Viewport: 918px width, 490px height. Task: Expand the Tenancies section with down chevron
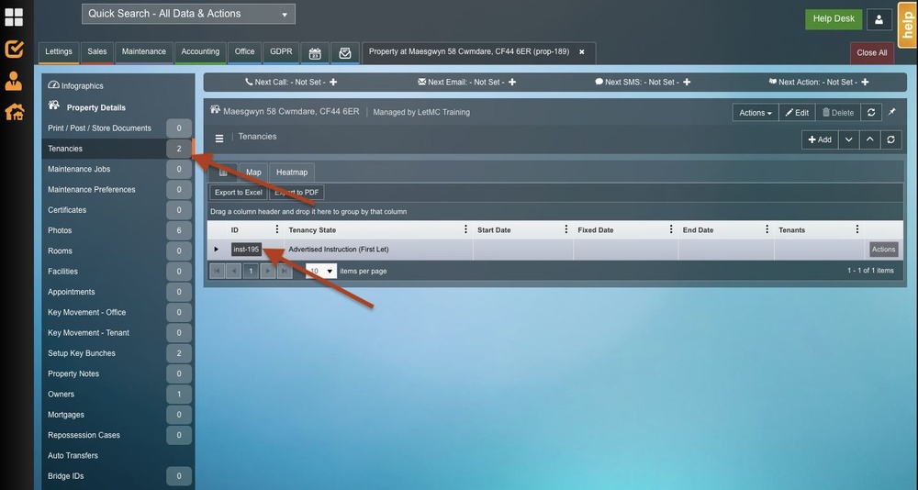(x=849, y=139)
